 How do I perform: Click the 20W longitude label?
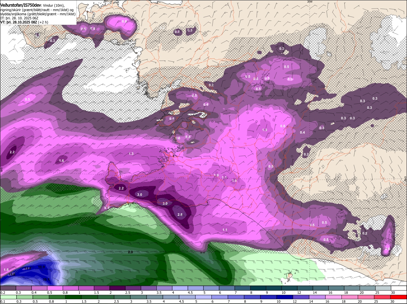[x=310, y=2]
